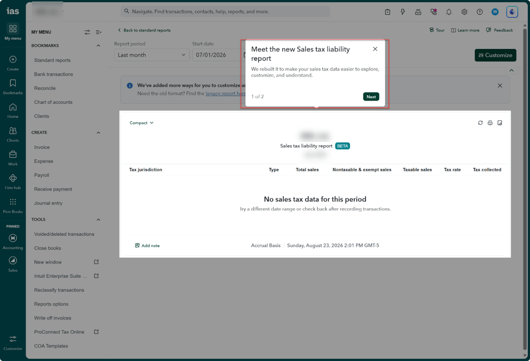Focus the Navigate search box

click(x=225, y=11)
